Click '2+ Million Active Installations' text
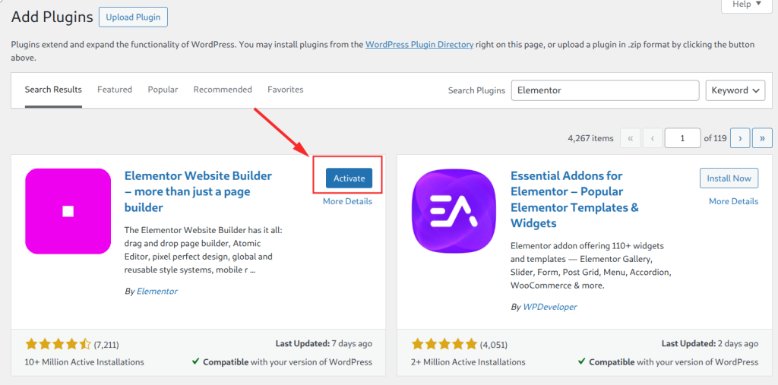 (x=468, y=362)
